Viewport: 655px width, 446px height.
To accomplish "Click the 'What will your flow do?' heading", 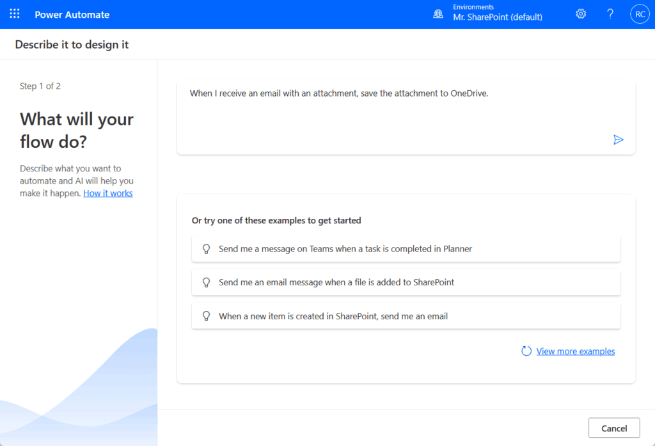I will tap(77, 131).
